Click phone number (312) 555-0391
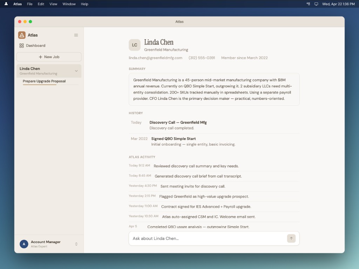The width and height of the screenshot is (359, 269). (x=202, y=58)
